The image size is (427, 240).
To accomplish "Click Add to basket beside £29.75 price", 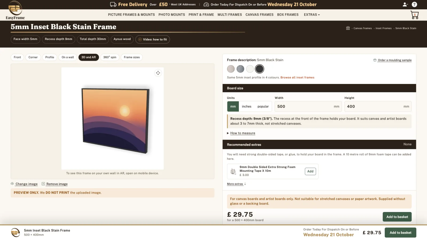I will 397,217.
